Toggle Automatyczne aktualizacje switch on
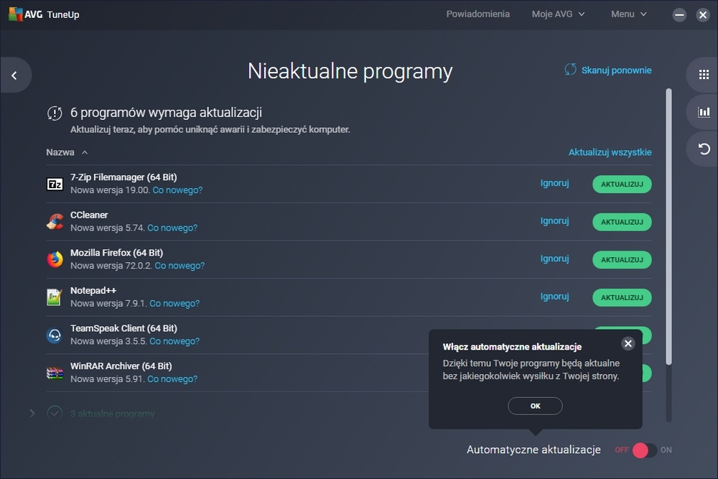The image size is (718, 479). (x=643, y=450)
